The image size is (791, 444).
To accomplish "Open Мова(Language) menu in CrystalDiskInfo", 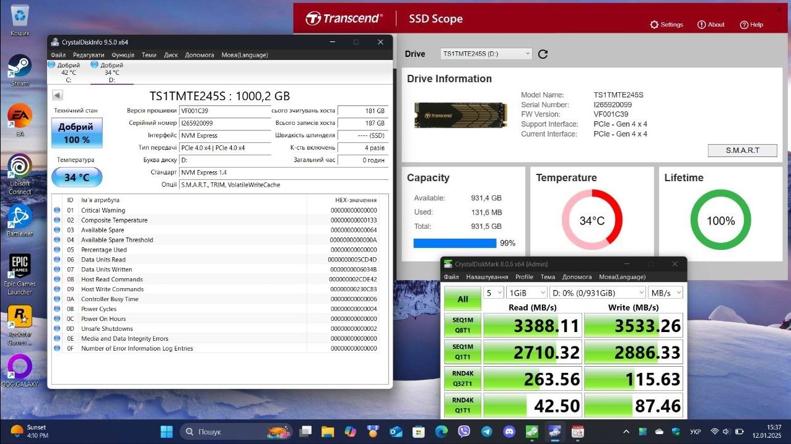I will 245,55.
